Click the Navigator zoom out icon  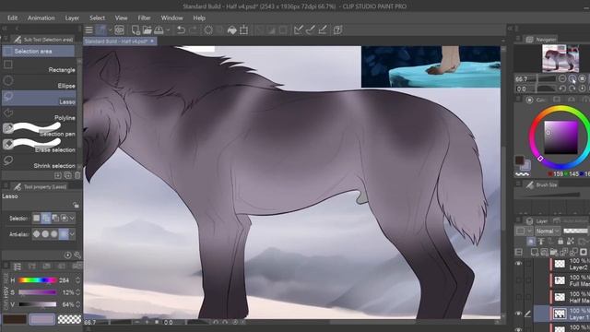point(561,78)
